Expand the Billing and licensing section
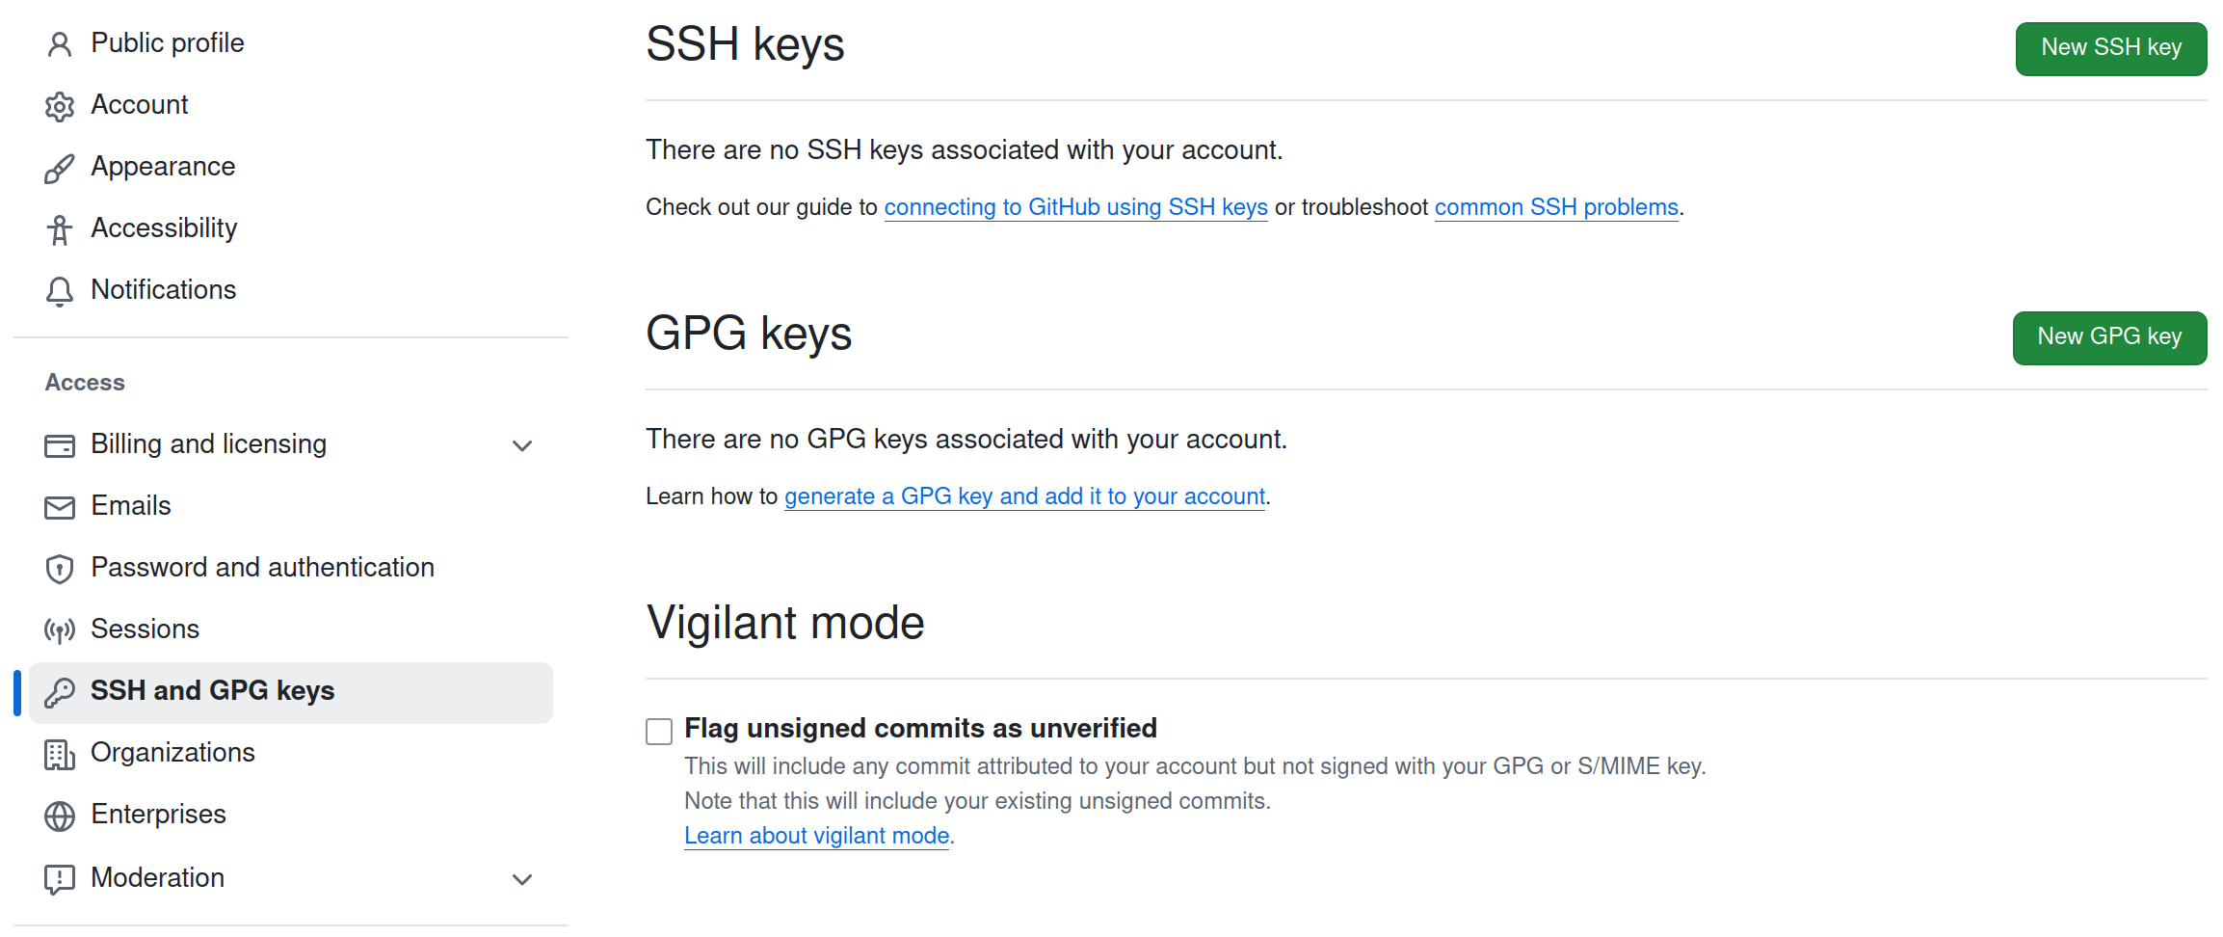The width and height of the screenshot is (2223, 937). (521, 445)
